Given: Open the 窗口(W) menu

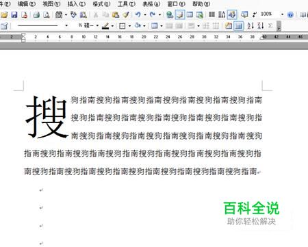Looking at the screenshot, I should click(x=176, y=4).
